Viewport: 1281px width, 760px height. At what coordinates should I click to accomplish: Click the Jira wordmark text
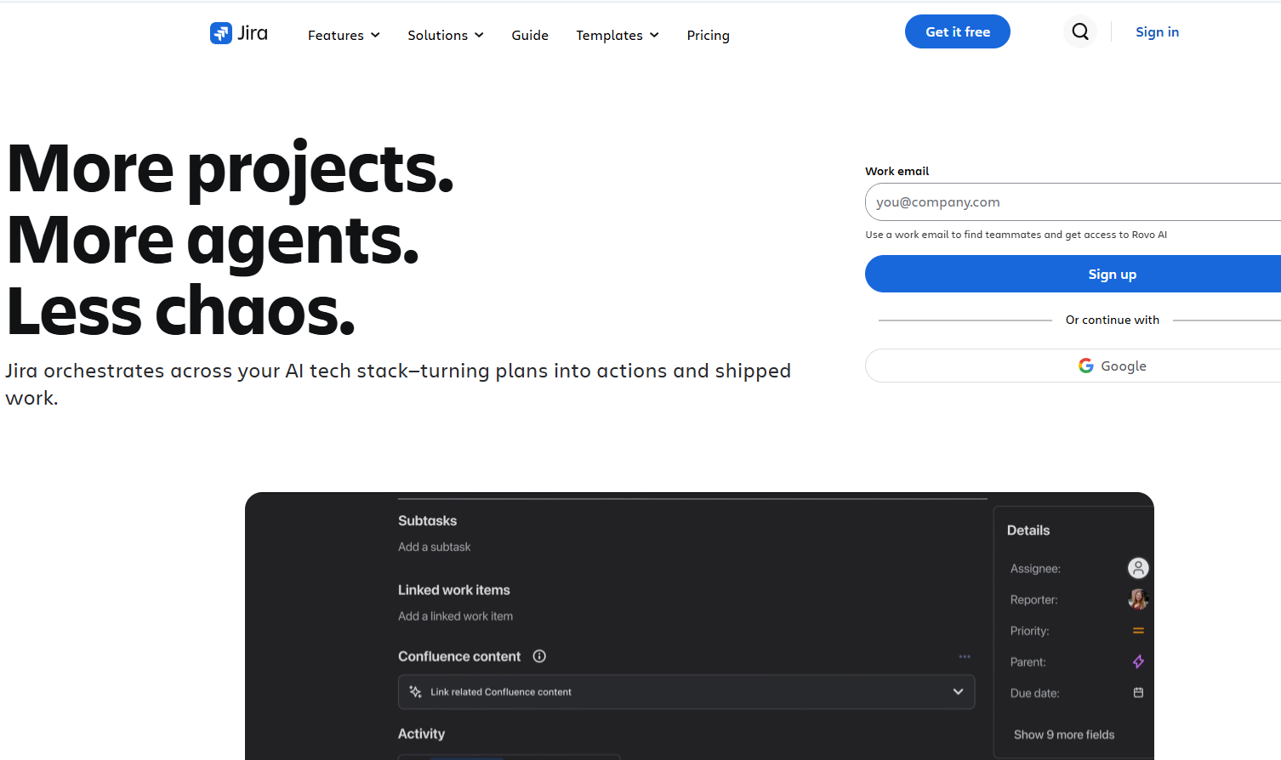(x=253, y=33)
